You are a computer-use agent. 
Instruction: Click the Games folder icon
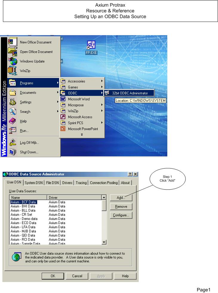(63, 87)
